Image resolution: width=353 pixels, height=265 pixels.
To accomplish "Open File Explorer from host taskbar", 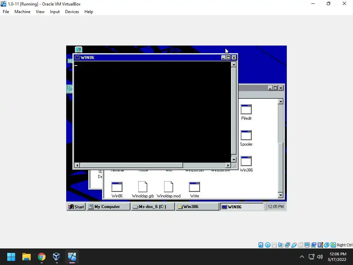I will (26, 257).
